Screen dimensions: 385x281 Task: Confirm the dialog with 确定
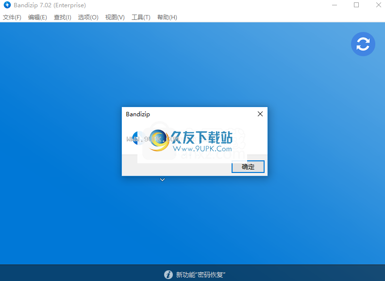[x=248, y=167]
